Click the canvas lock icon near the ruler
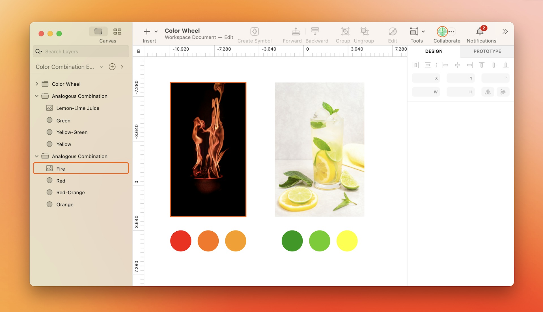The image size is (543, 312). [x=138, y=51]
